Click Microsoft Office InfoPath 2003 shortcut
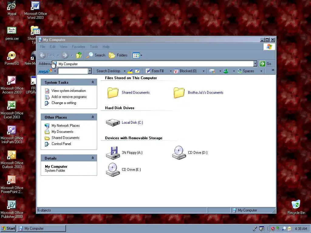 click(x=12, y=135)
